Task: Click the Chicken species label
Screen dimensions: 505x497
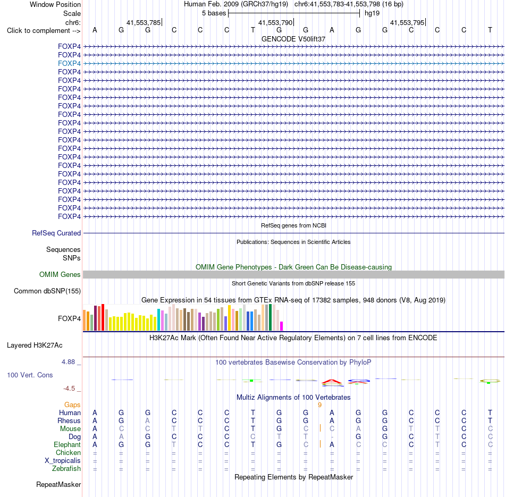Action: pyautogui.click(x=68, y=452)
